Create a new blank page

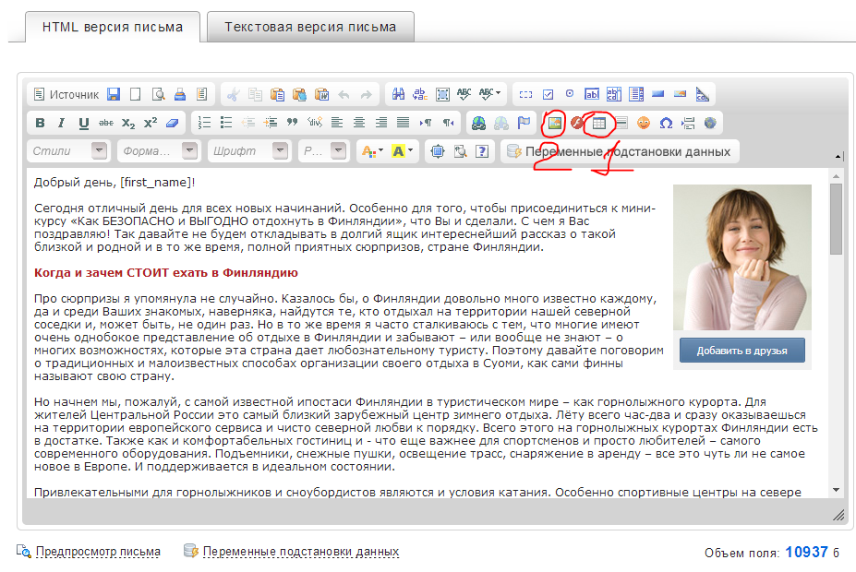tap(136, 94)
